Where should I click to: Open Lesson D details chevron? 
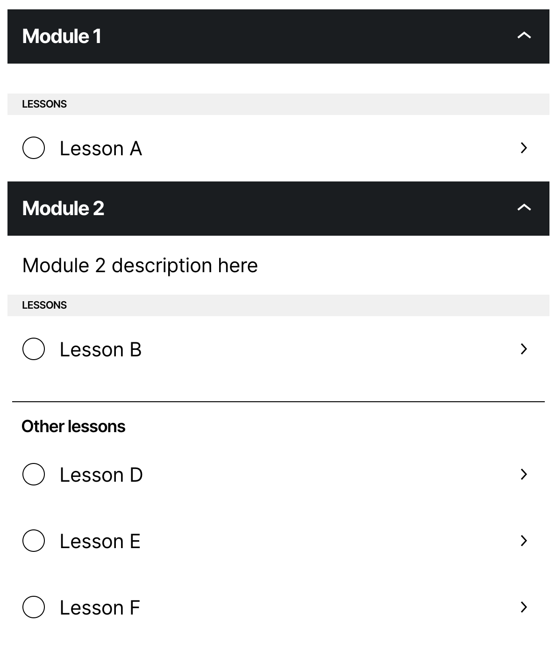click(x=523, y=475)
